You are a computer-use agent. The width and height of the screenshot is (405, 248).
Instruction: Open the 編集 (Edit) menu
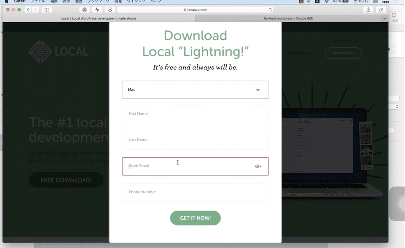[x=54, y=1]
